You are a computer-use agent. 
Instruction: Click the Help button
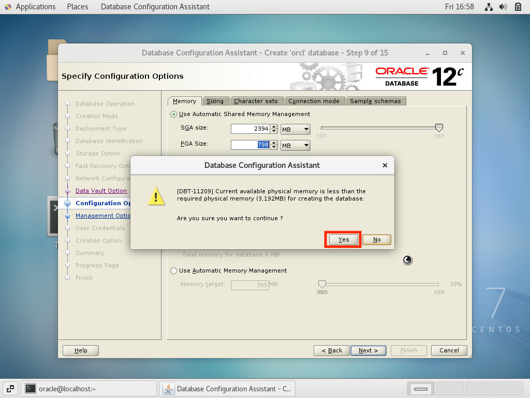pos(81,350)
